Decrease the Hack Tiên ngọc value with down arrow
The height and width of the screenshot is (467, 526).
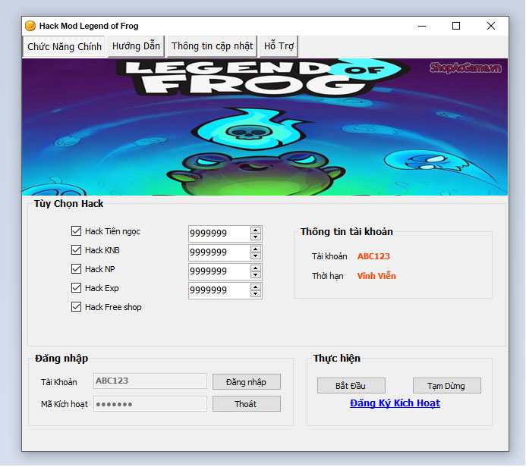[x=256, y=237]
